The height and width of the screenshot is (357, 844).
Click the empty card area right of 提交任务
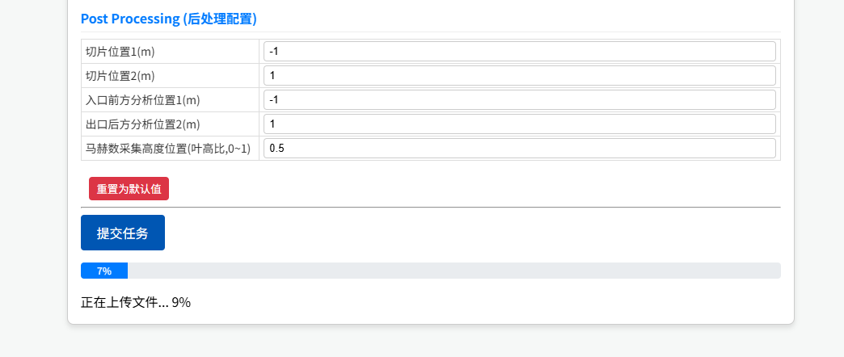(469, 233)
